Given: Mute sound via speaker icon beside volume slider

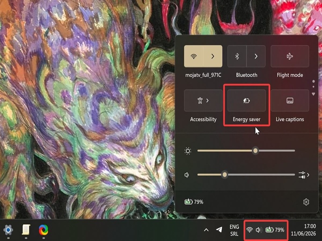Looking at the screenshot, I should click(187, 175).
